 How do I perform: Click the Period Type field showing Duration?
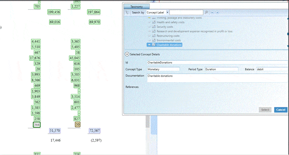(x=221, y=69)
